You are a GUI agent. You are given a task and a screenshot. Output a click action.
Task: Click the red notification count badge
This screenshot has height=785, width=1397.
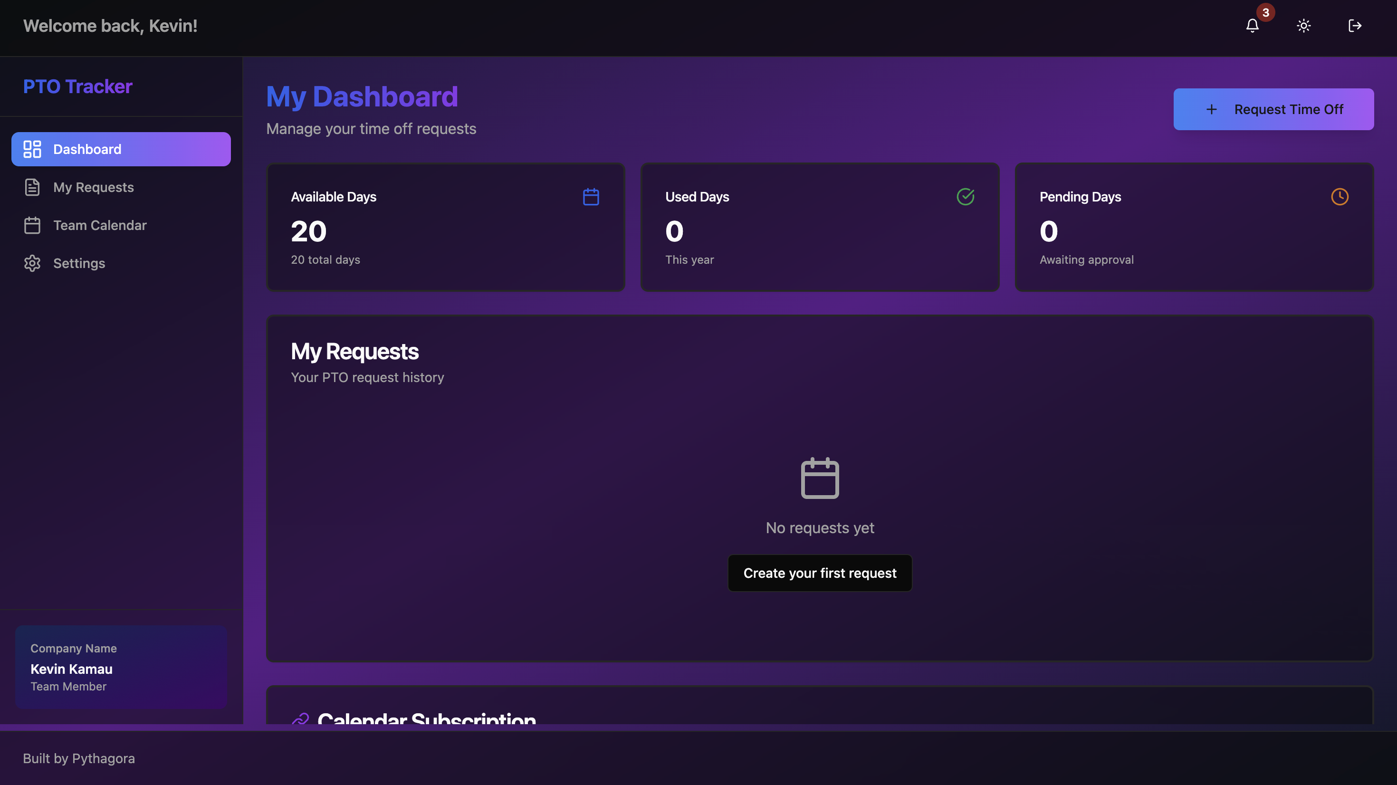click(1265, 12)
